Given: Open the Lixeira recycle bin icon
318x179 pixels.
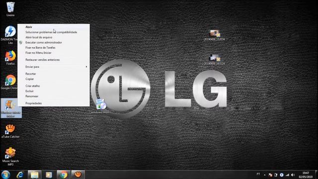Looking at the screenshot, I should pos(10,9).
